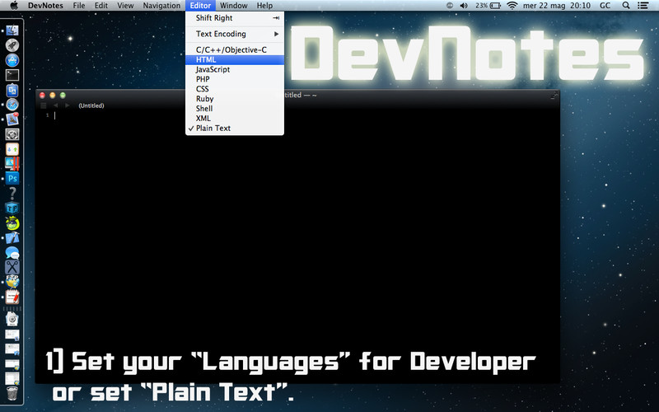The width and height of the screenshot is (659, 412).
Task: Open Photoshop Ps icon in dock
Action: 12,179
